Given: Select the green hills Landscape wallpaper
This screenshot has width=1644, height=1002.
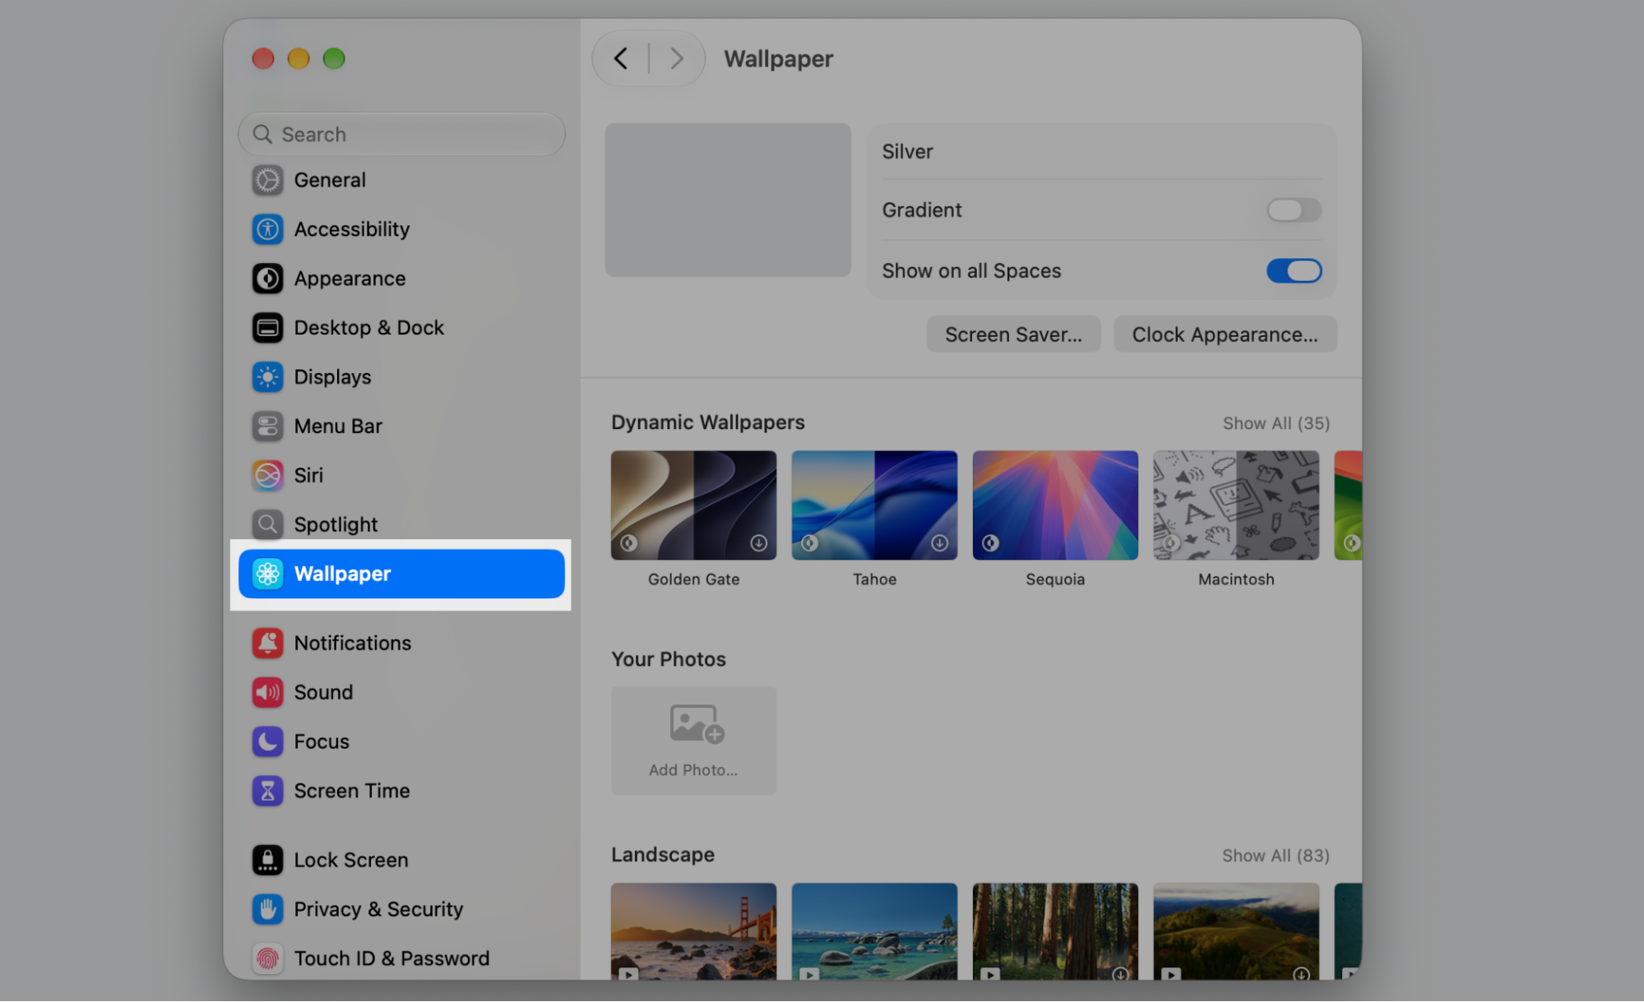Looking at the screenshot, I should [1236, 931].
